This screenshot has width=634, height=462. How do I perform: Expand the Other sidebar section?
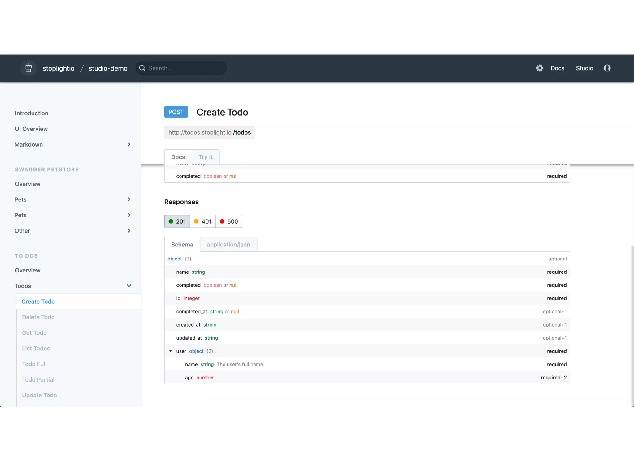click(129, 231)
